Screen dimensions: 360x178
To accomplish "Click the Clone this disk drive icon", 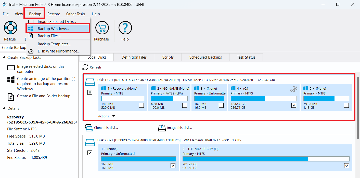I will [88, 128].
